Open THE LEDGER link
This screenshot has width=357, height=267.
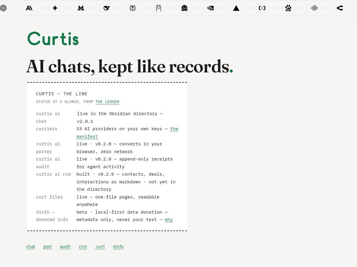107,102
